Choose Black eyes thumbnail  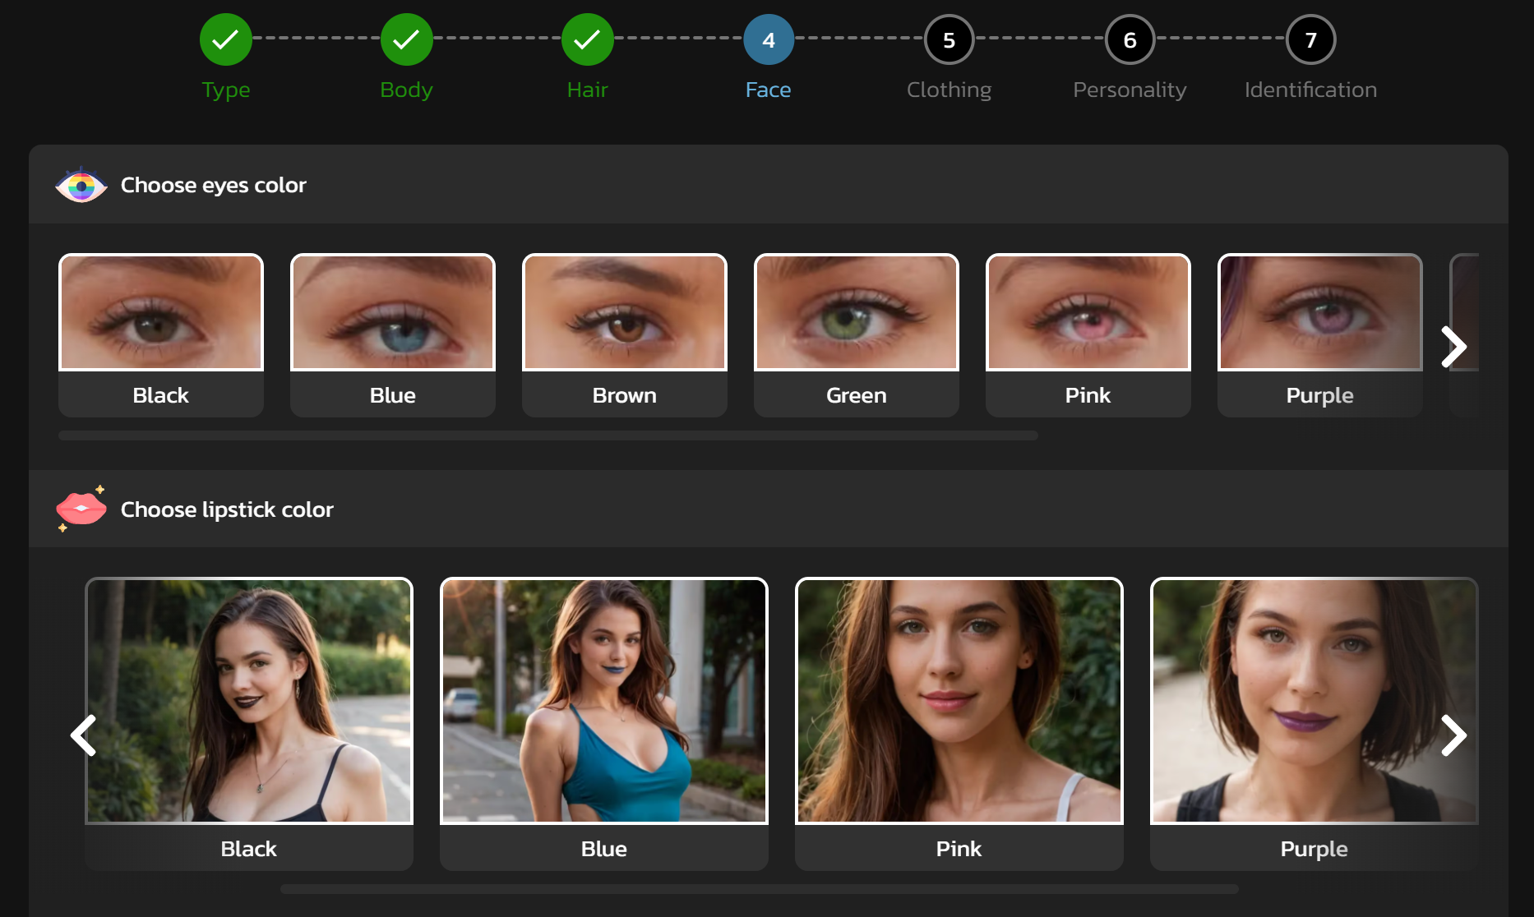point(161,312)
